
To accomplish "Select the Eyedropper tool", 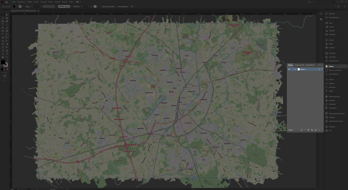I will tap(3, 47).
